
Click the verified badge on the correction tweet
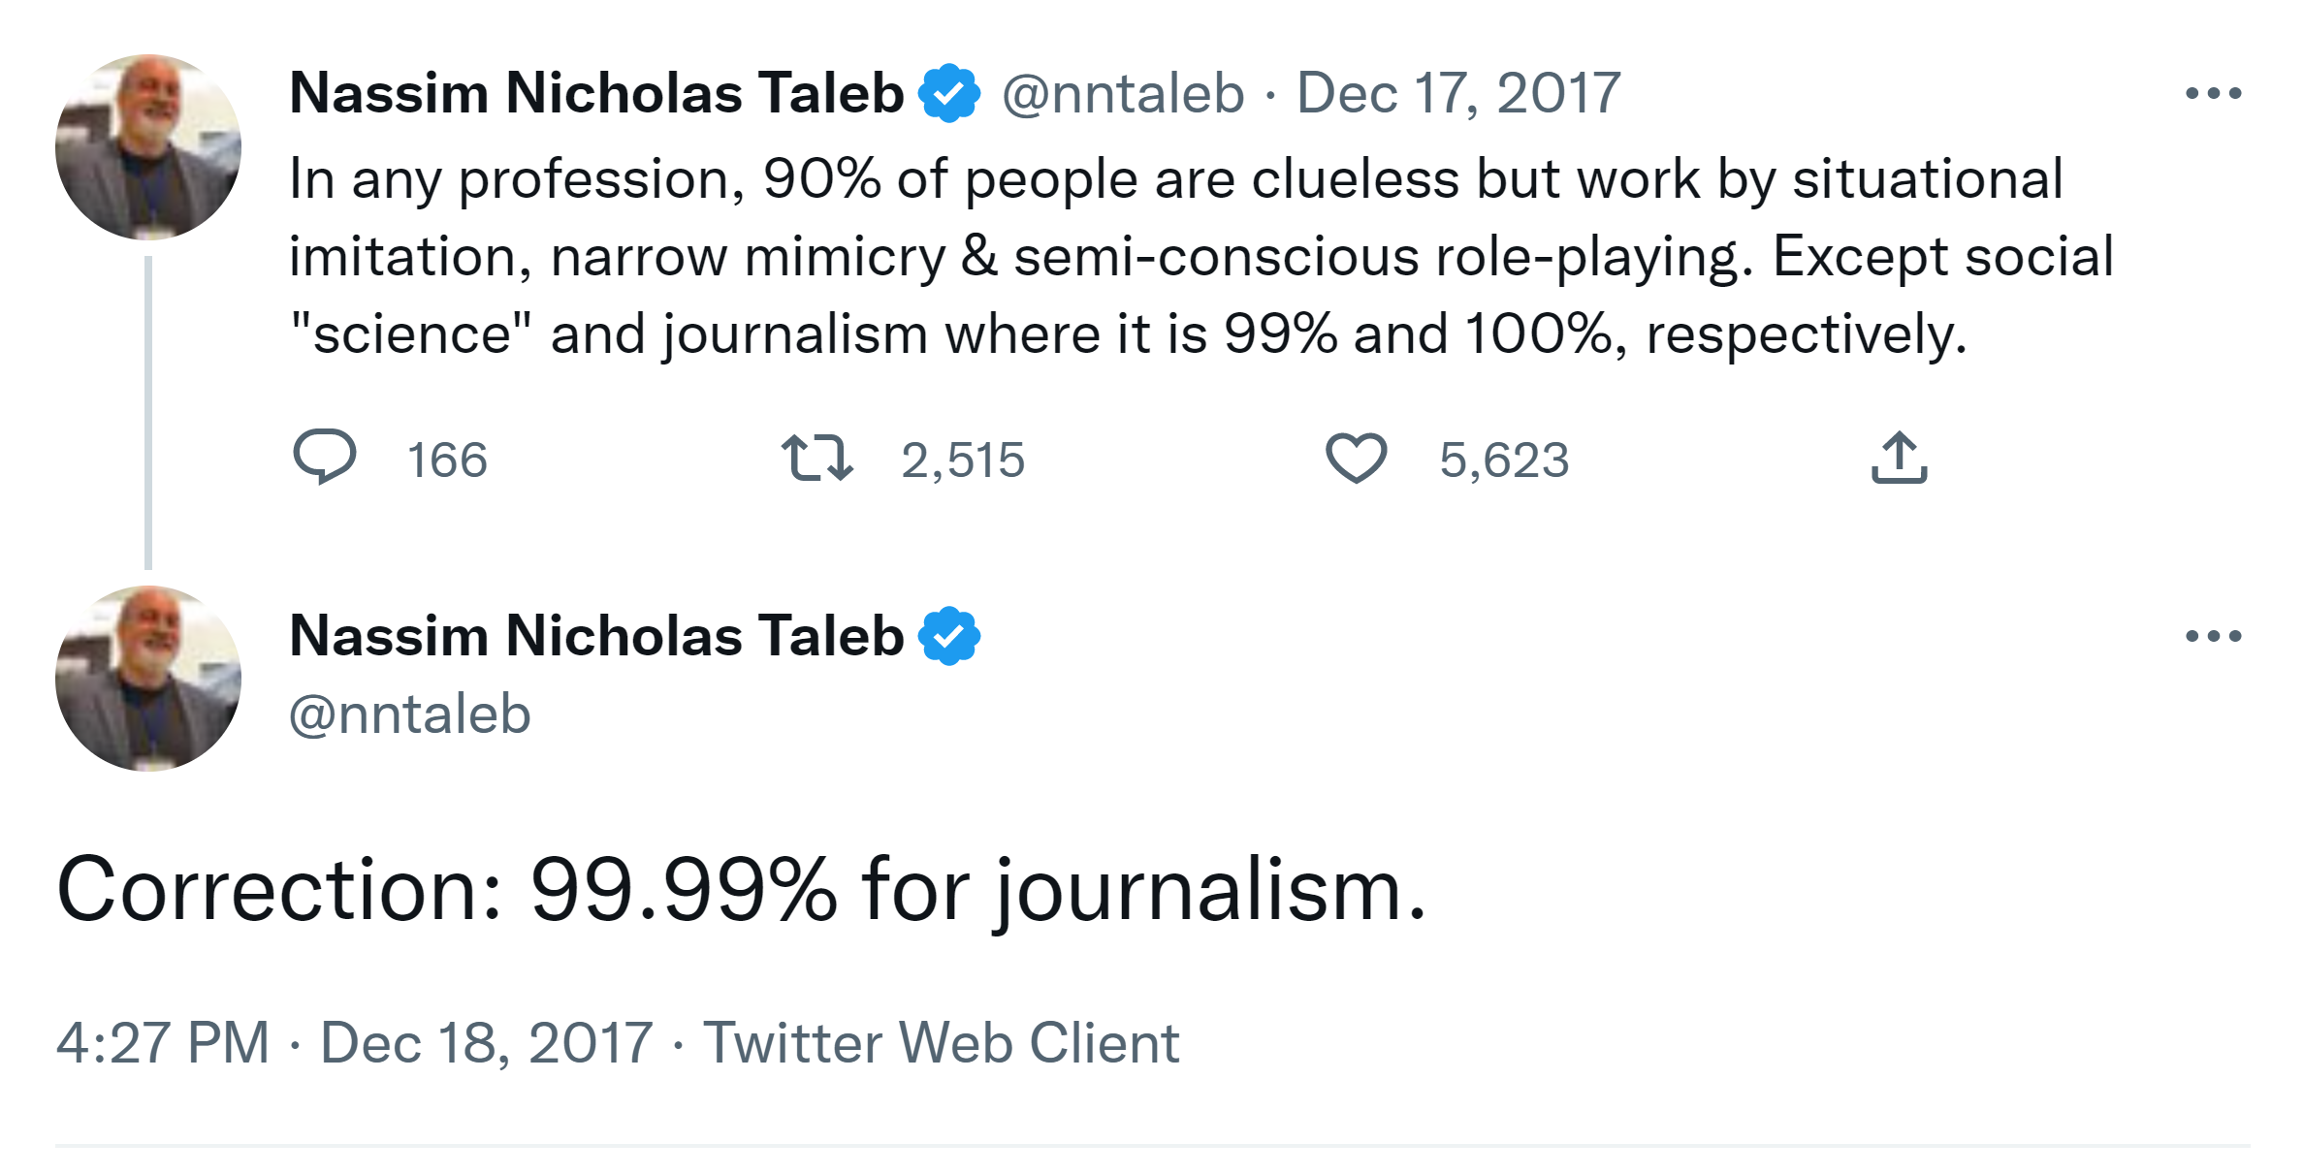point(949,637)
